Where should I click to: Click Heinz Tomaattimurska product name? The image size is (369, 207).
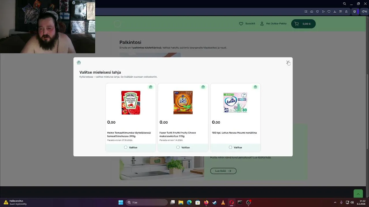(129, 134)
